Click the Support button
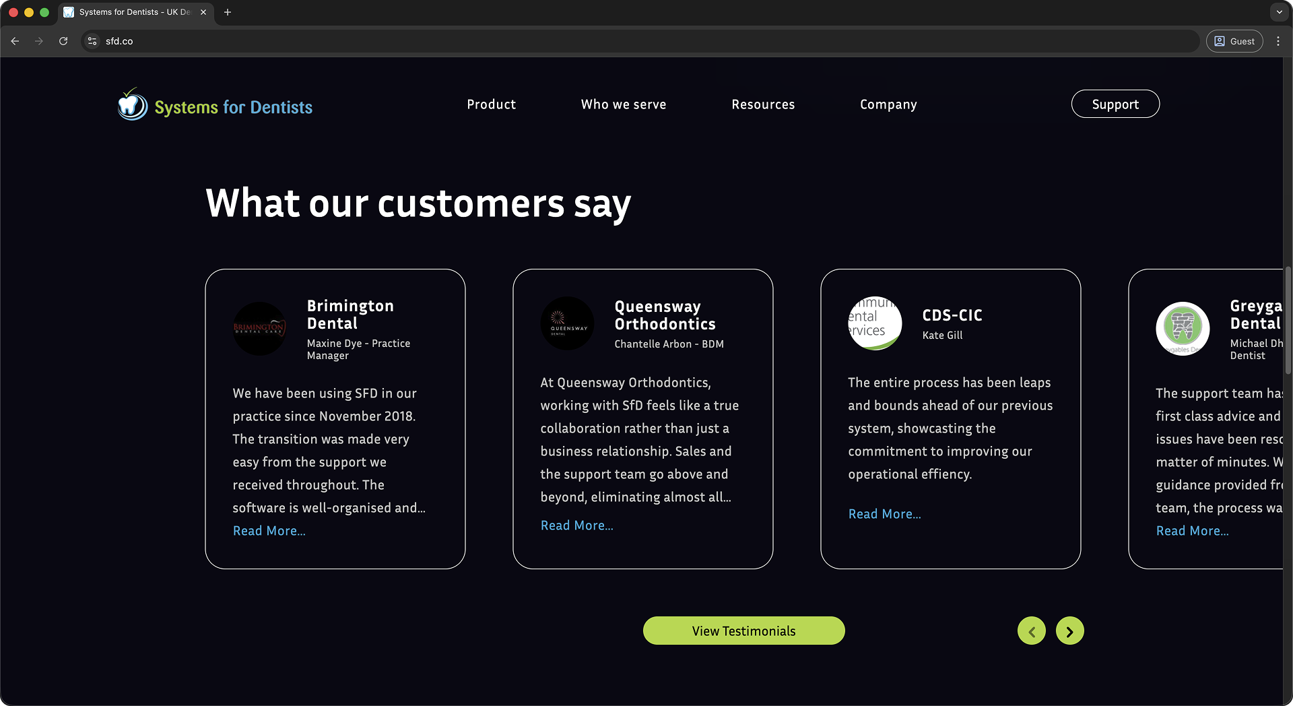This screenshot has height=706, width=1293. click(x=1115, y=104)
